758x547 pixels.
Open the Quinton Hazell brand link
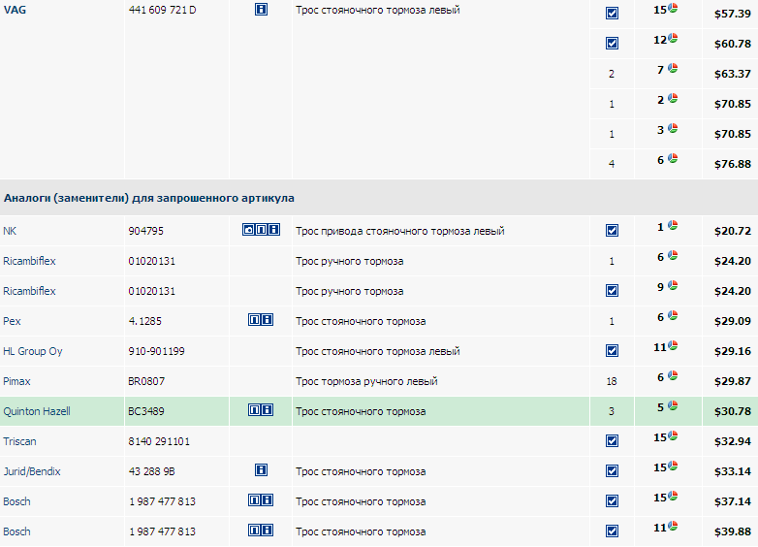tap(37, 411)
